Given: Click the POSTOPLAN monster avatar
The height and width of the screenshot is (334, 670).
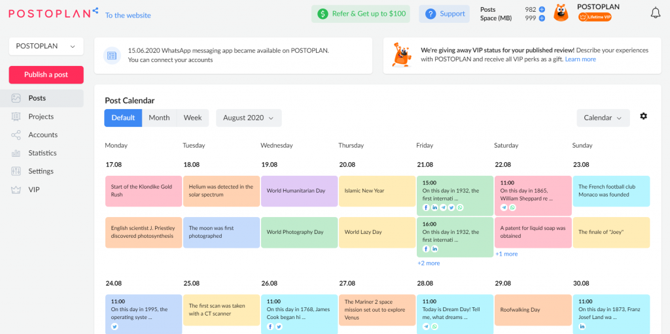Looking at the screenshot, I should click(x=561, y=13).
